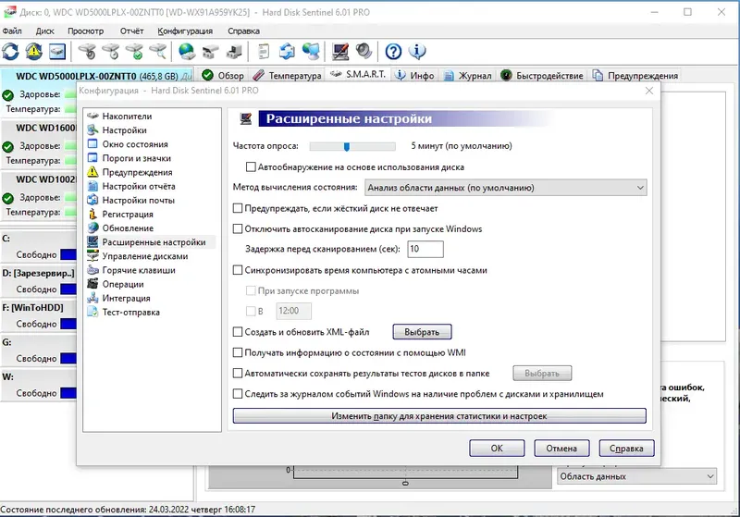The image size is (740, 517).
Task: Open the Справка menu
Action: click(x=243, y=31)
